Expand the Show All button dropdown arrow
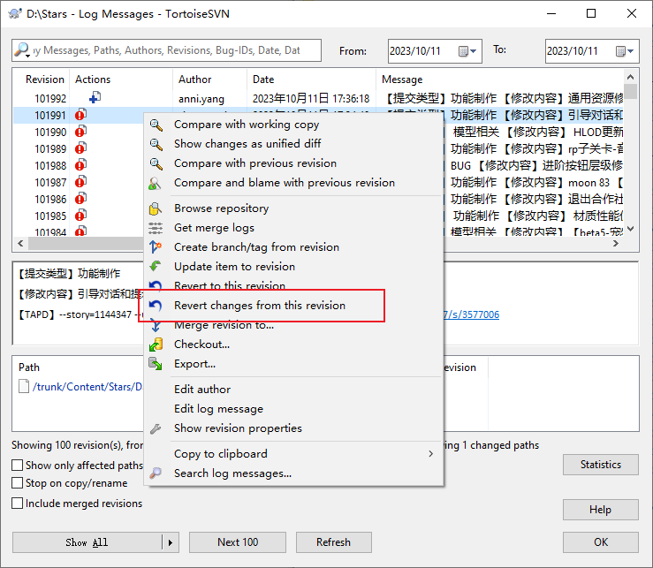 (171, 542)
